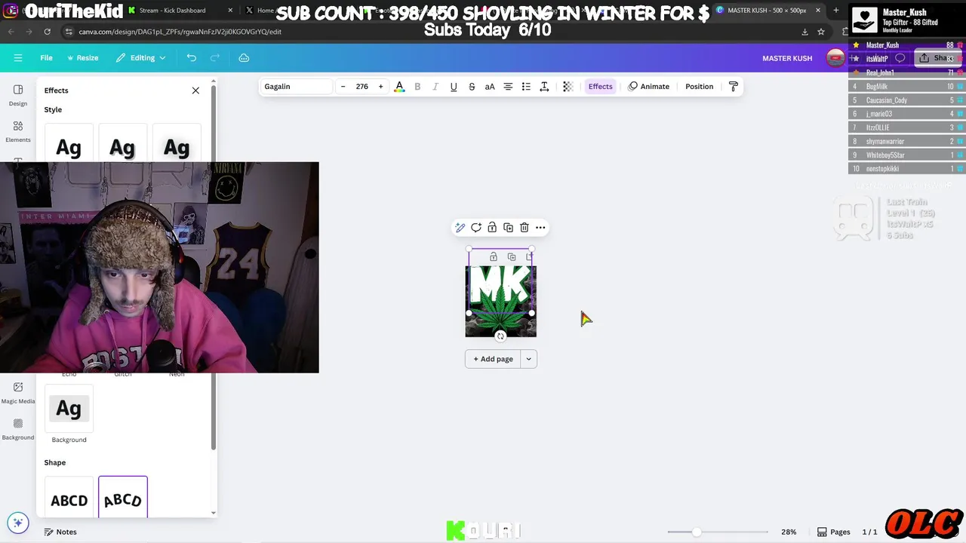The height and width of the screenshot is (543, 966).
Task: Open the Notes panel
Action: 60,532
